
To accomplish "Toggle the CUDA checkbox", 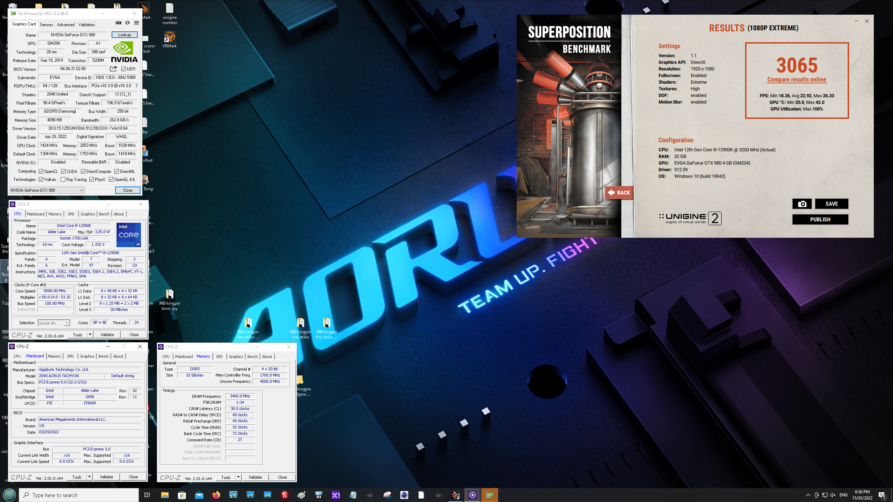I will point(63,171).
